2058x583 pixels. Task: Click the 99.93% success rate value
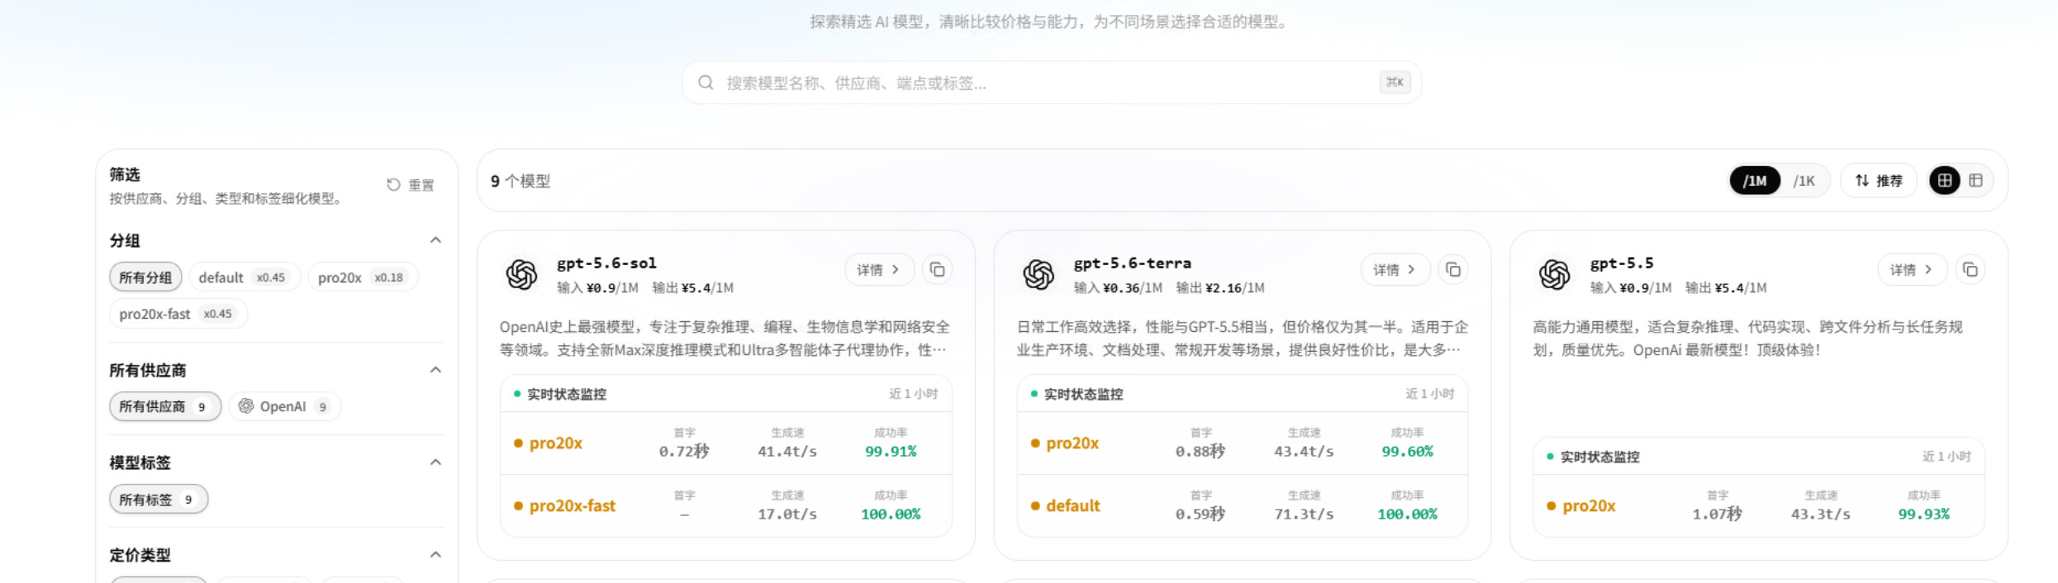point(1923,514)
